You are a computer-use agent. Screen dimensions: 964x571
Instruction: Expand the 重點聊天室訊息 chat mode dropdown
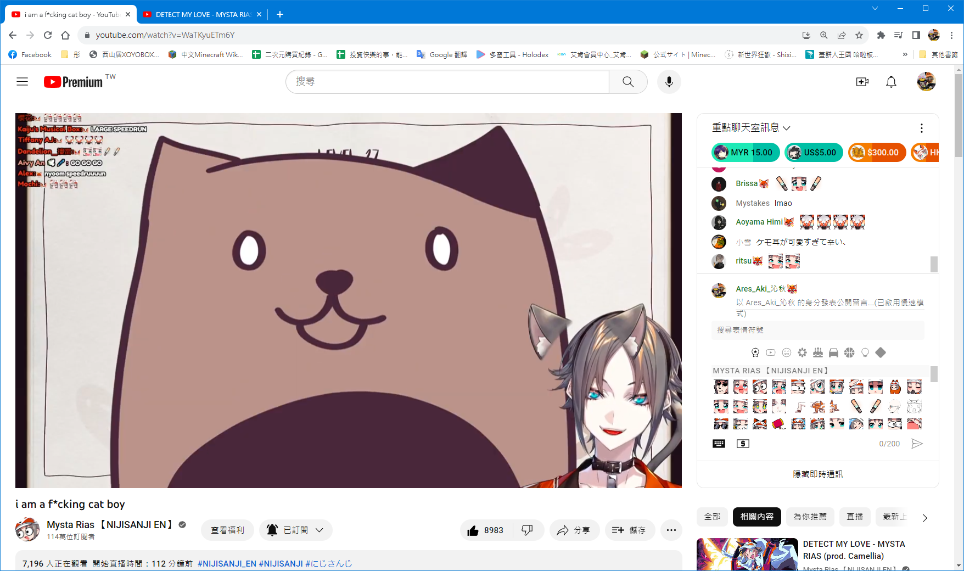[751, 128]
